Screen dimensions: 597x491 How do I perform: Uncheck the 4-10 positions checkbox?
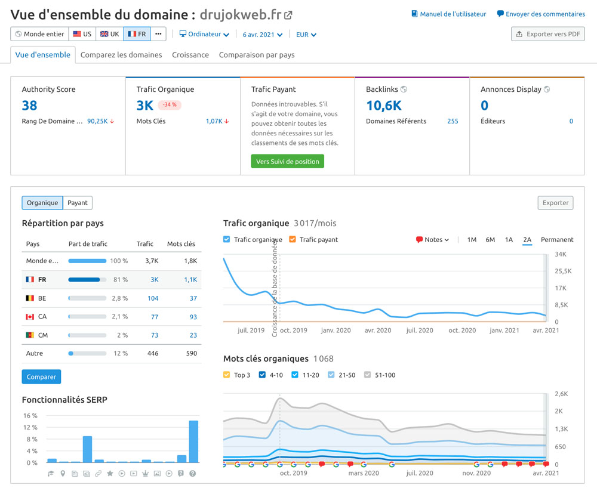tap(262, 375)
